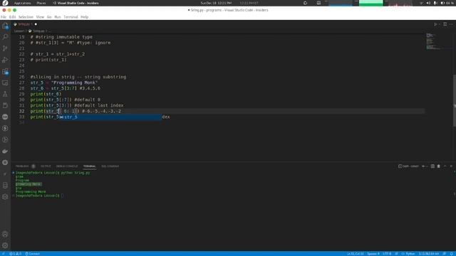
Task: Click Lesson folder in breadcrumb
Action: [19, 31]
